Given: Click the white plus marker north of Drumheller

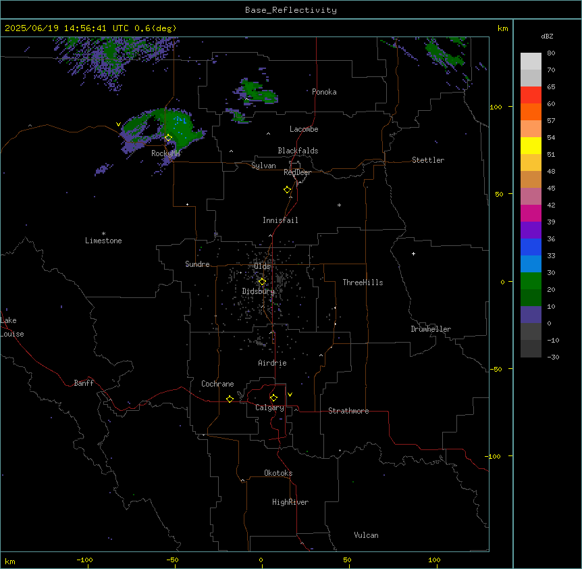Looking at the screenshot, I should pos(413,253).
